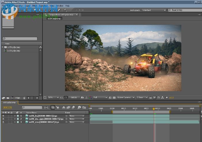
Task: Toggle eye icon for layer 3 sc09_env
Action: pyautogui.click(x=3, y=122)
